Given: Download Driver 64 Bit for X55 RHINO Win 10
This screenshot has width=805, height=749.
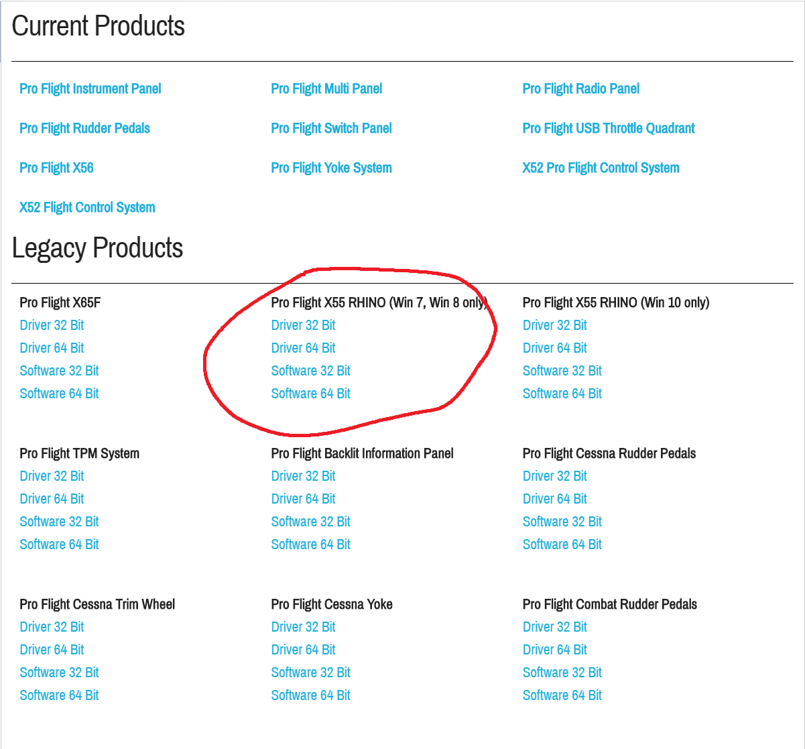Looking at the screenshot, I should pos(554,348).
